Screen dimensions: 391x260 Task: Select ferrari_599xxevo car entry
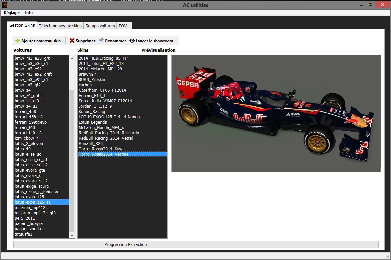coord(41,122)
